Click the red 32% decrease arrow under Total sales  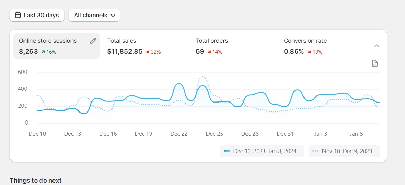point(148,52)
